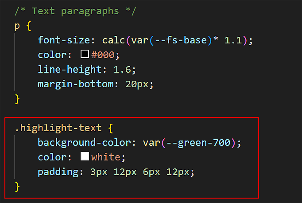Place cursor on the p selector

[x=17, y=25]
